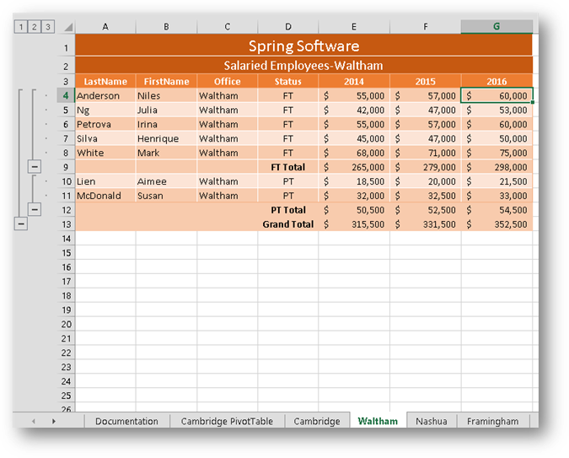
Task: Select row 1 header
Action: [x=66, y=47]
